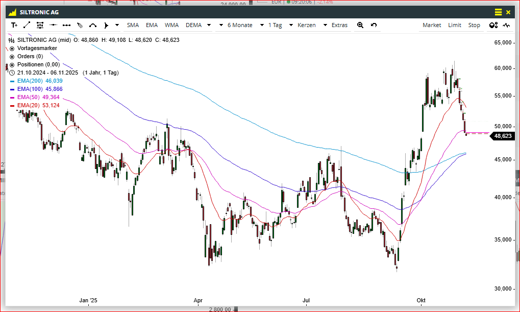Add an SMA indicator
The height and width of the screenshot is (312, 520).
click(x=133, y=25)
